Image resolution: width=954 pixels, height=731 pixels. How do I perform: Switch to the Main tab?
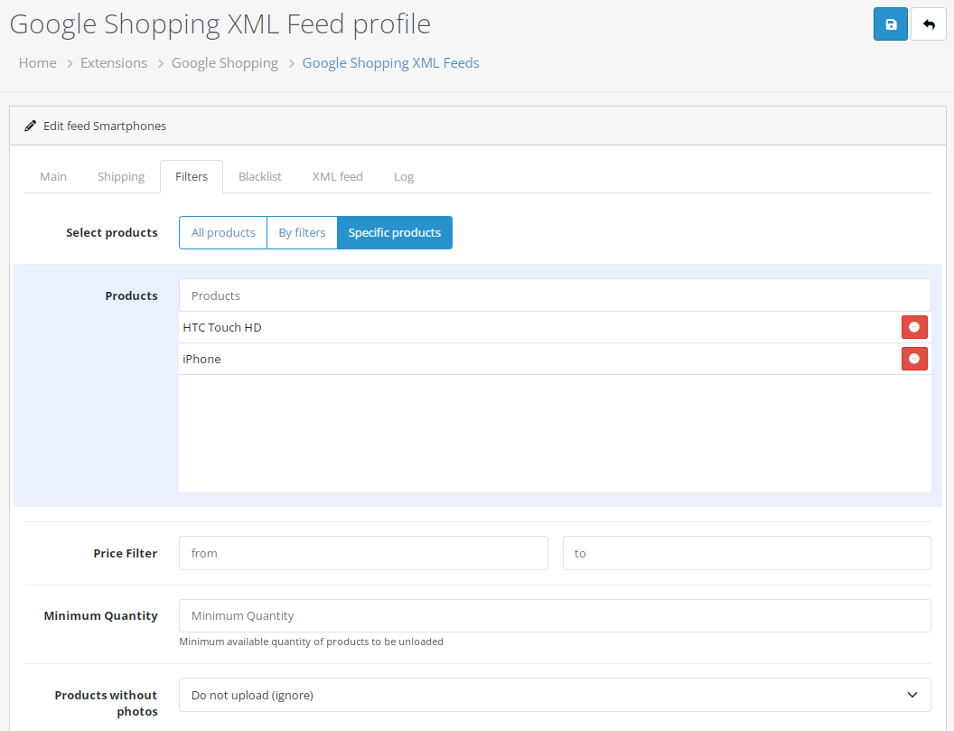[53, 176]
